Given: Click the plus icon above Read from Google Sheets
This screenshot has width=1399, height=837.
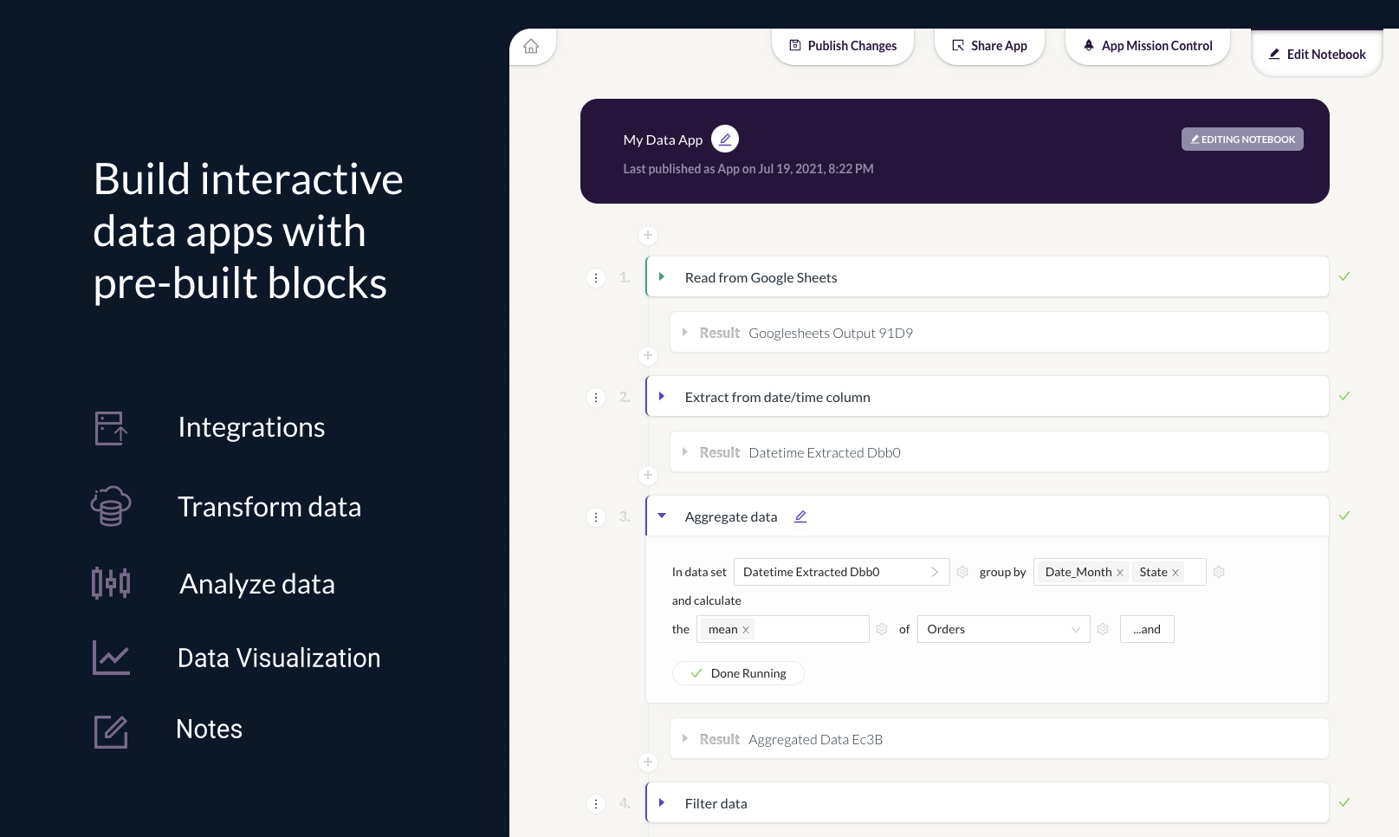Looking at the screenshot, I should (648, 236).
